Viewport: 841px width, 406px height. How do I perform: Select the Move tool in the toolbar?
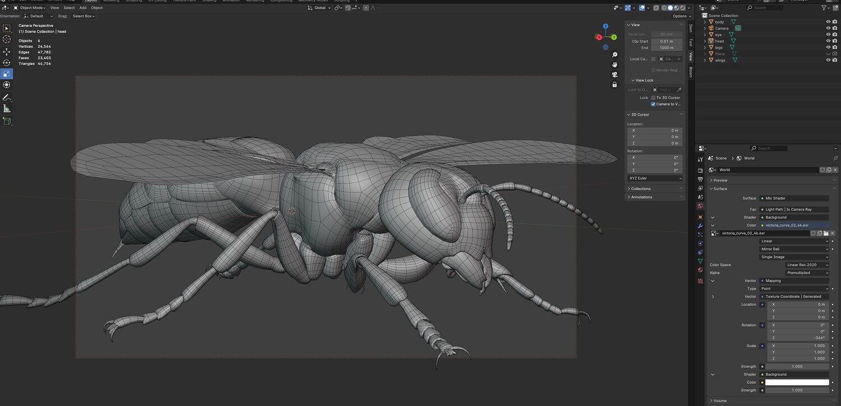pyautogui.click(x=7, y=52)
